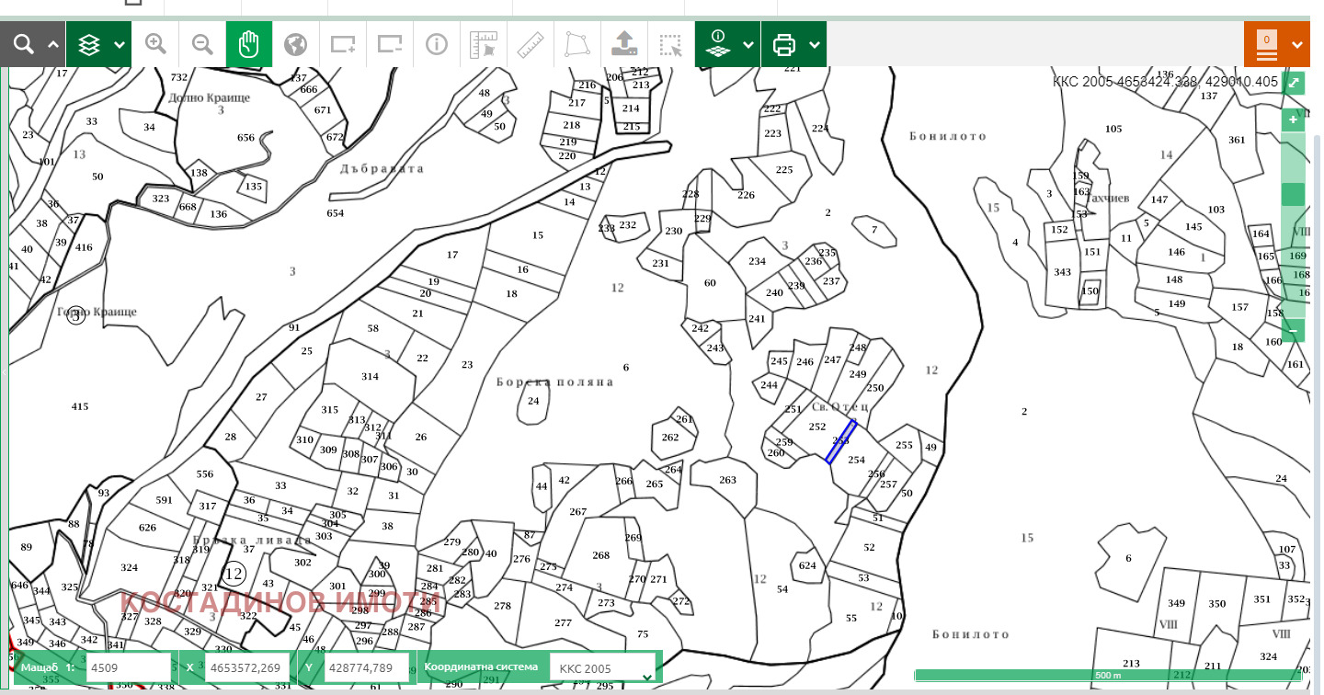
Task: Open the coordinate system KKC 2005 dropdown
Action: (604, 668)
